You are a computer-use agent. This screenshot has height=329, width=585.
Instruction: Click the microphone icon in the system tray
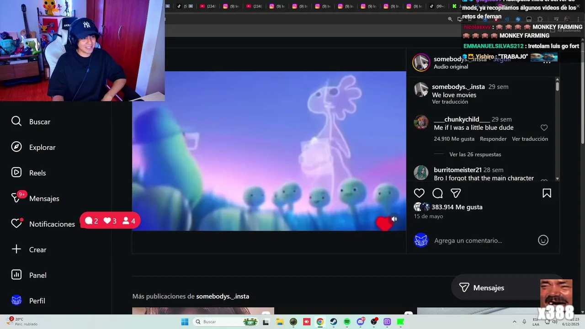pyautogui.click(x=524, y=322)
